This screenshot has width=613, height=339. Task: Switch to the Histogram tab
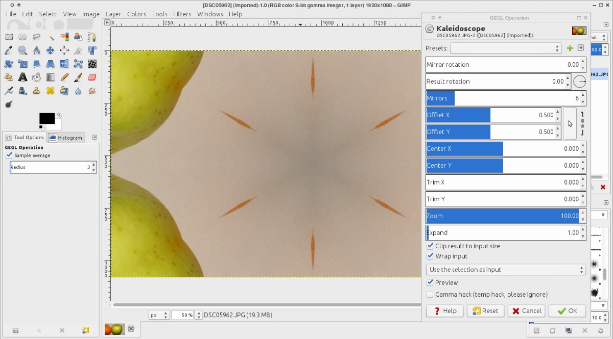coord(66,138)
